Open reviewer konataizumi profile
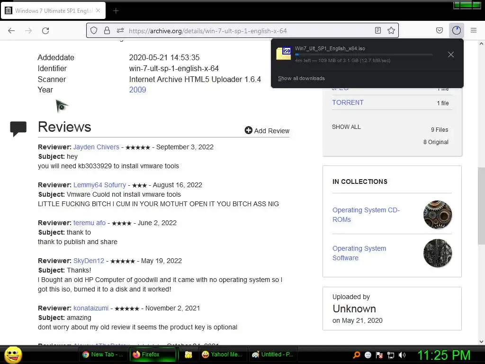The width and height of the screenshot is (485, 364). tap(91, 308)
